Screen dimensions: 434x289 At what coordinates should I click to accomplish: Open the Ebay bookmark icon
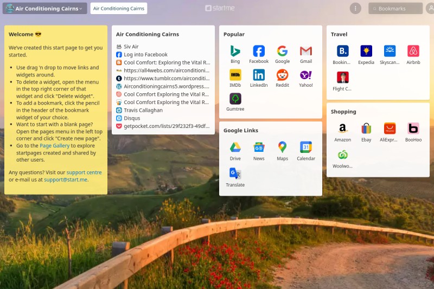[x=366, y=129]
